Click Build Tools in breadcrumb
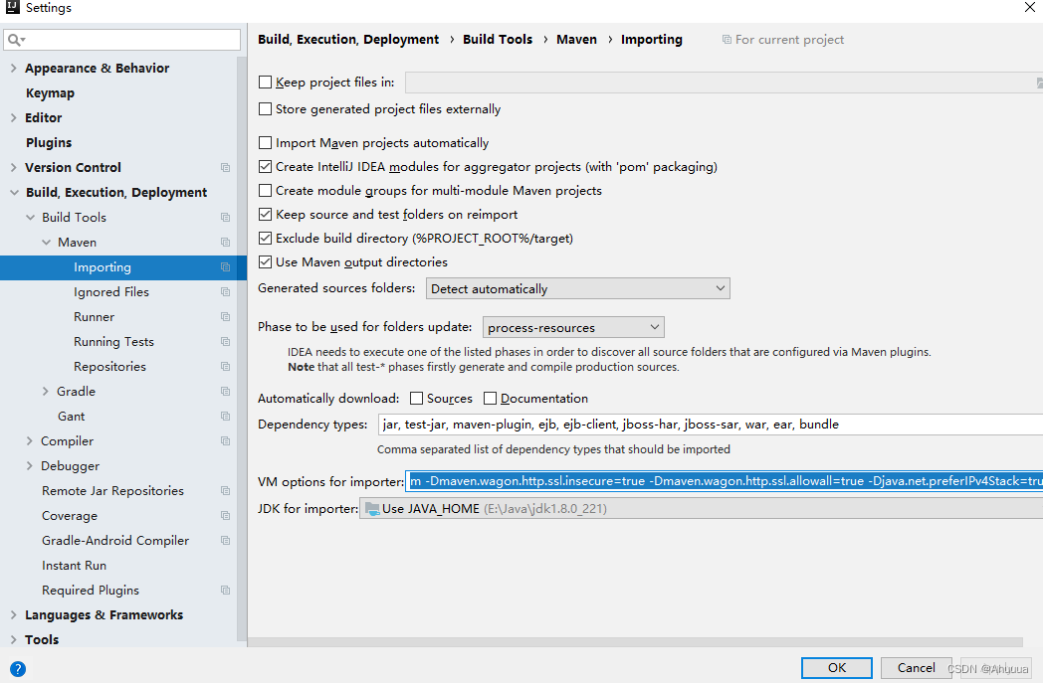 498,39
